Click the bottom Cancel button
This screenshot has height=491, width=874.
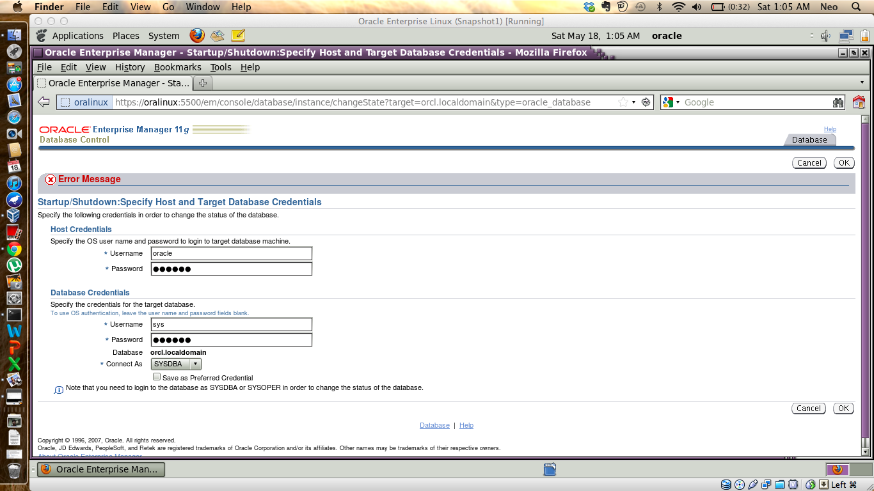tap(809, 409)
